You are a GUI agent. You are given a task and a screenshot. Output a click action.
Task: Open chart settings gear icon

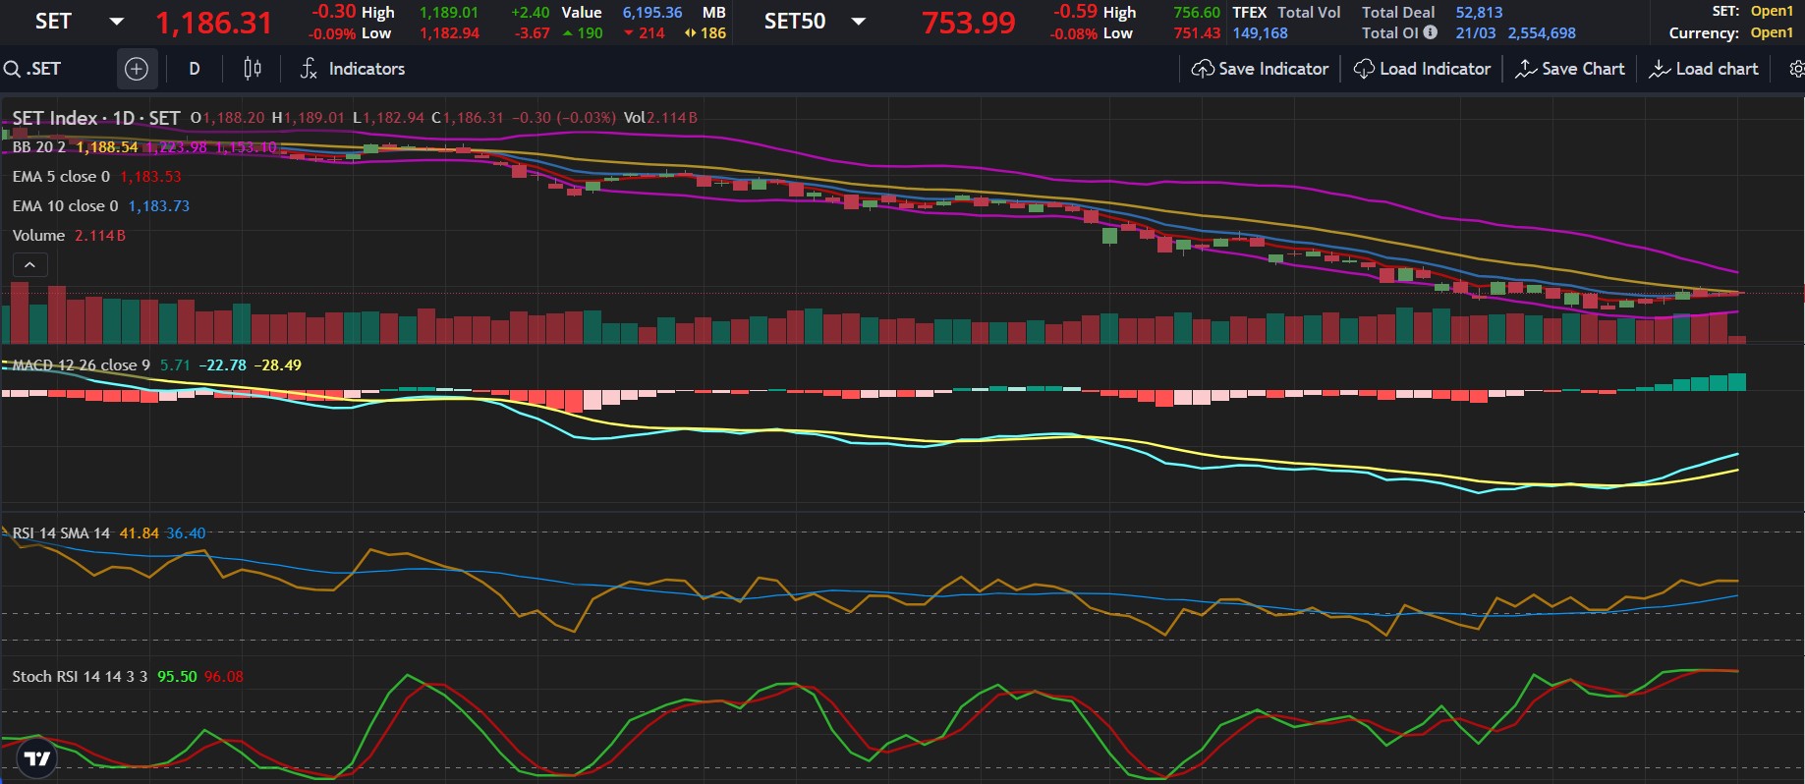(1796, 69)
